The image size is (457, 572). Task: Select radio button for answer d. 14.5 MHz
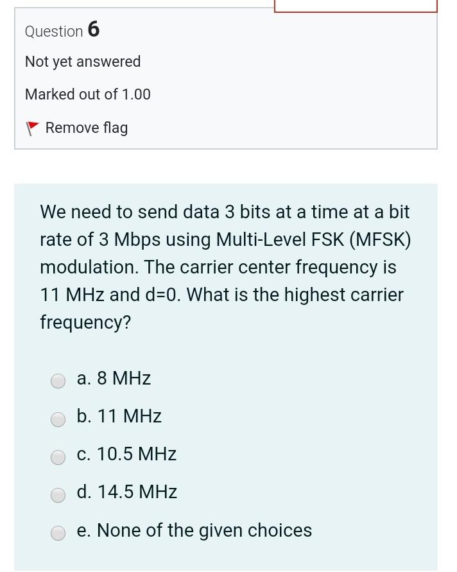[x=58, y=495]
